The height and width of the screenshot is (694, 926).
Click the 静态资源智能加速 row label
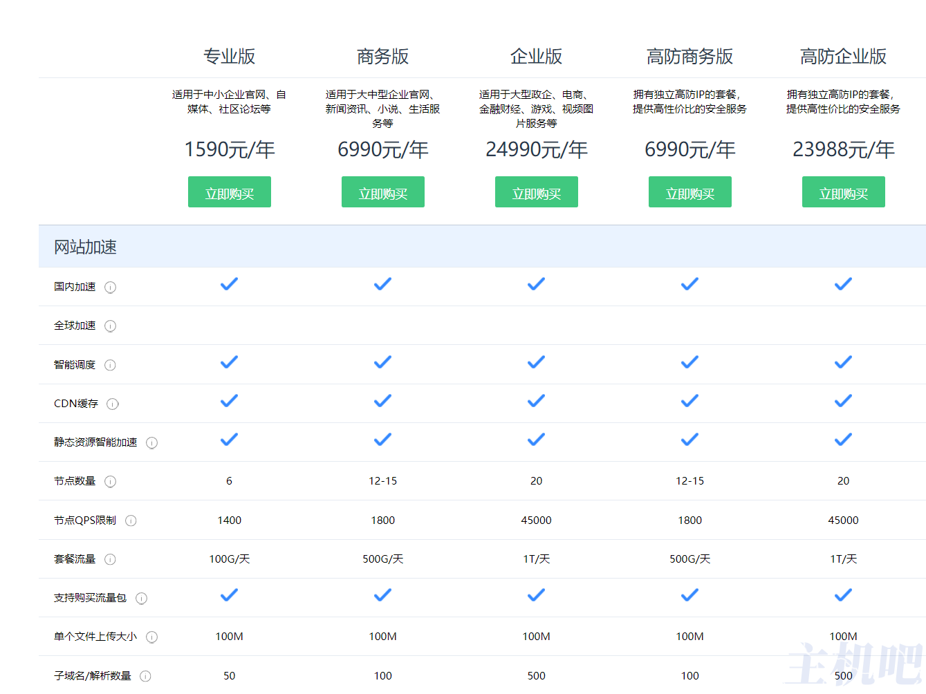[95, 442]
